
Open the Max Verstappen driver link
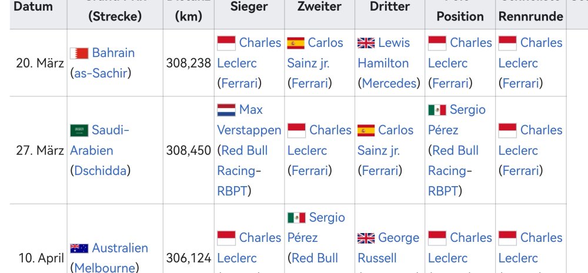pyautogui.click(x=249, y=120)
